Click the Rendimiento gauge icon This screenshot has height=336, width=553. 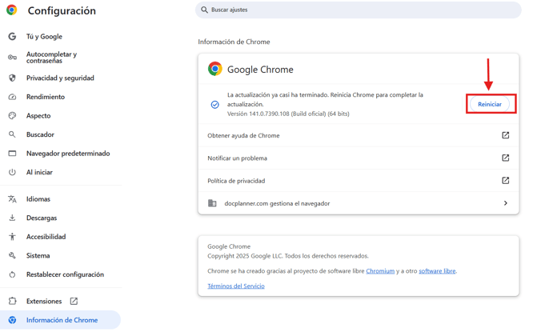(12, 97)
